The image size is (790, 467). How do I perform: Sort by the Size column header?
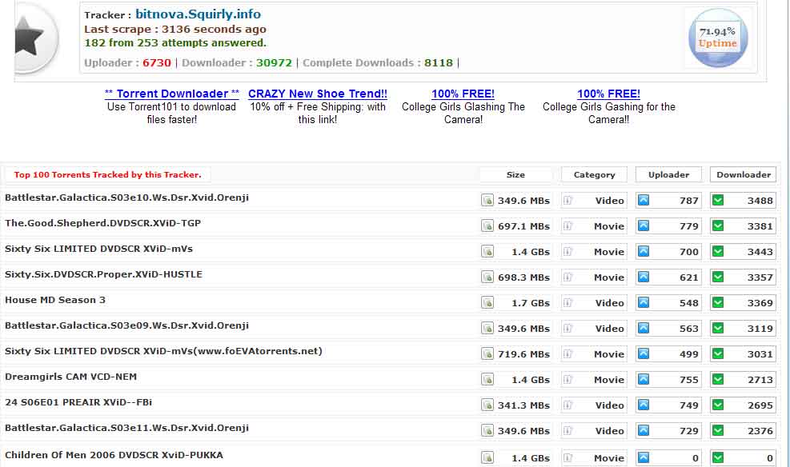click(515, 174)
